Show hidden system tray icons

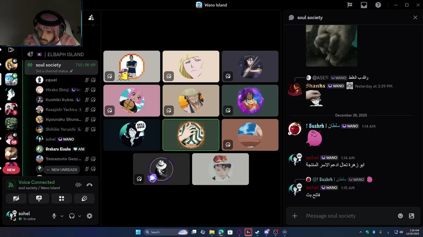361,232
